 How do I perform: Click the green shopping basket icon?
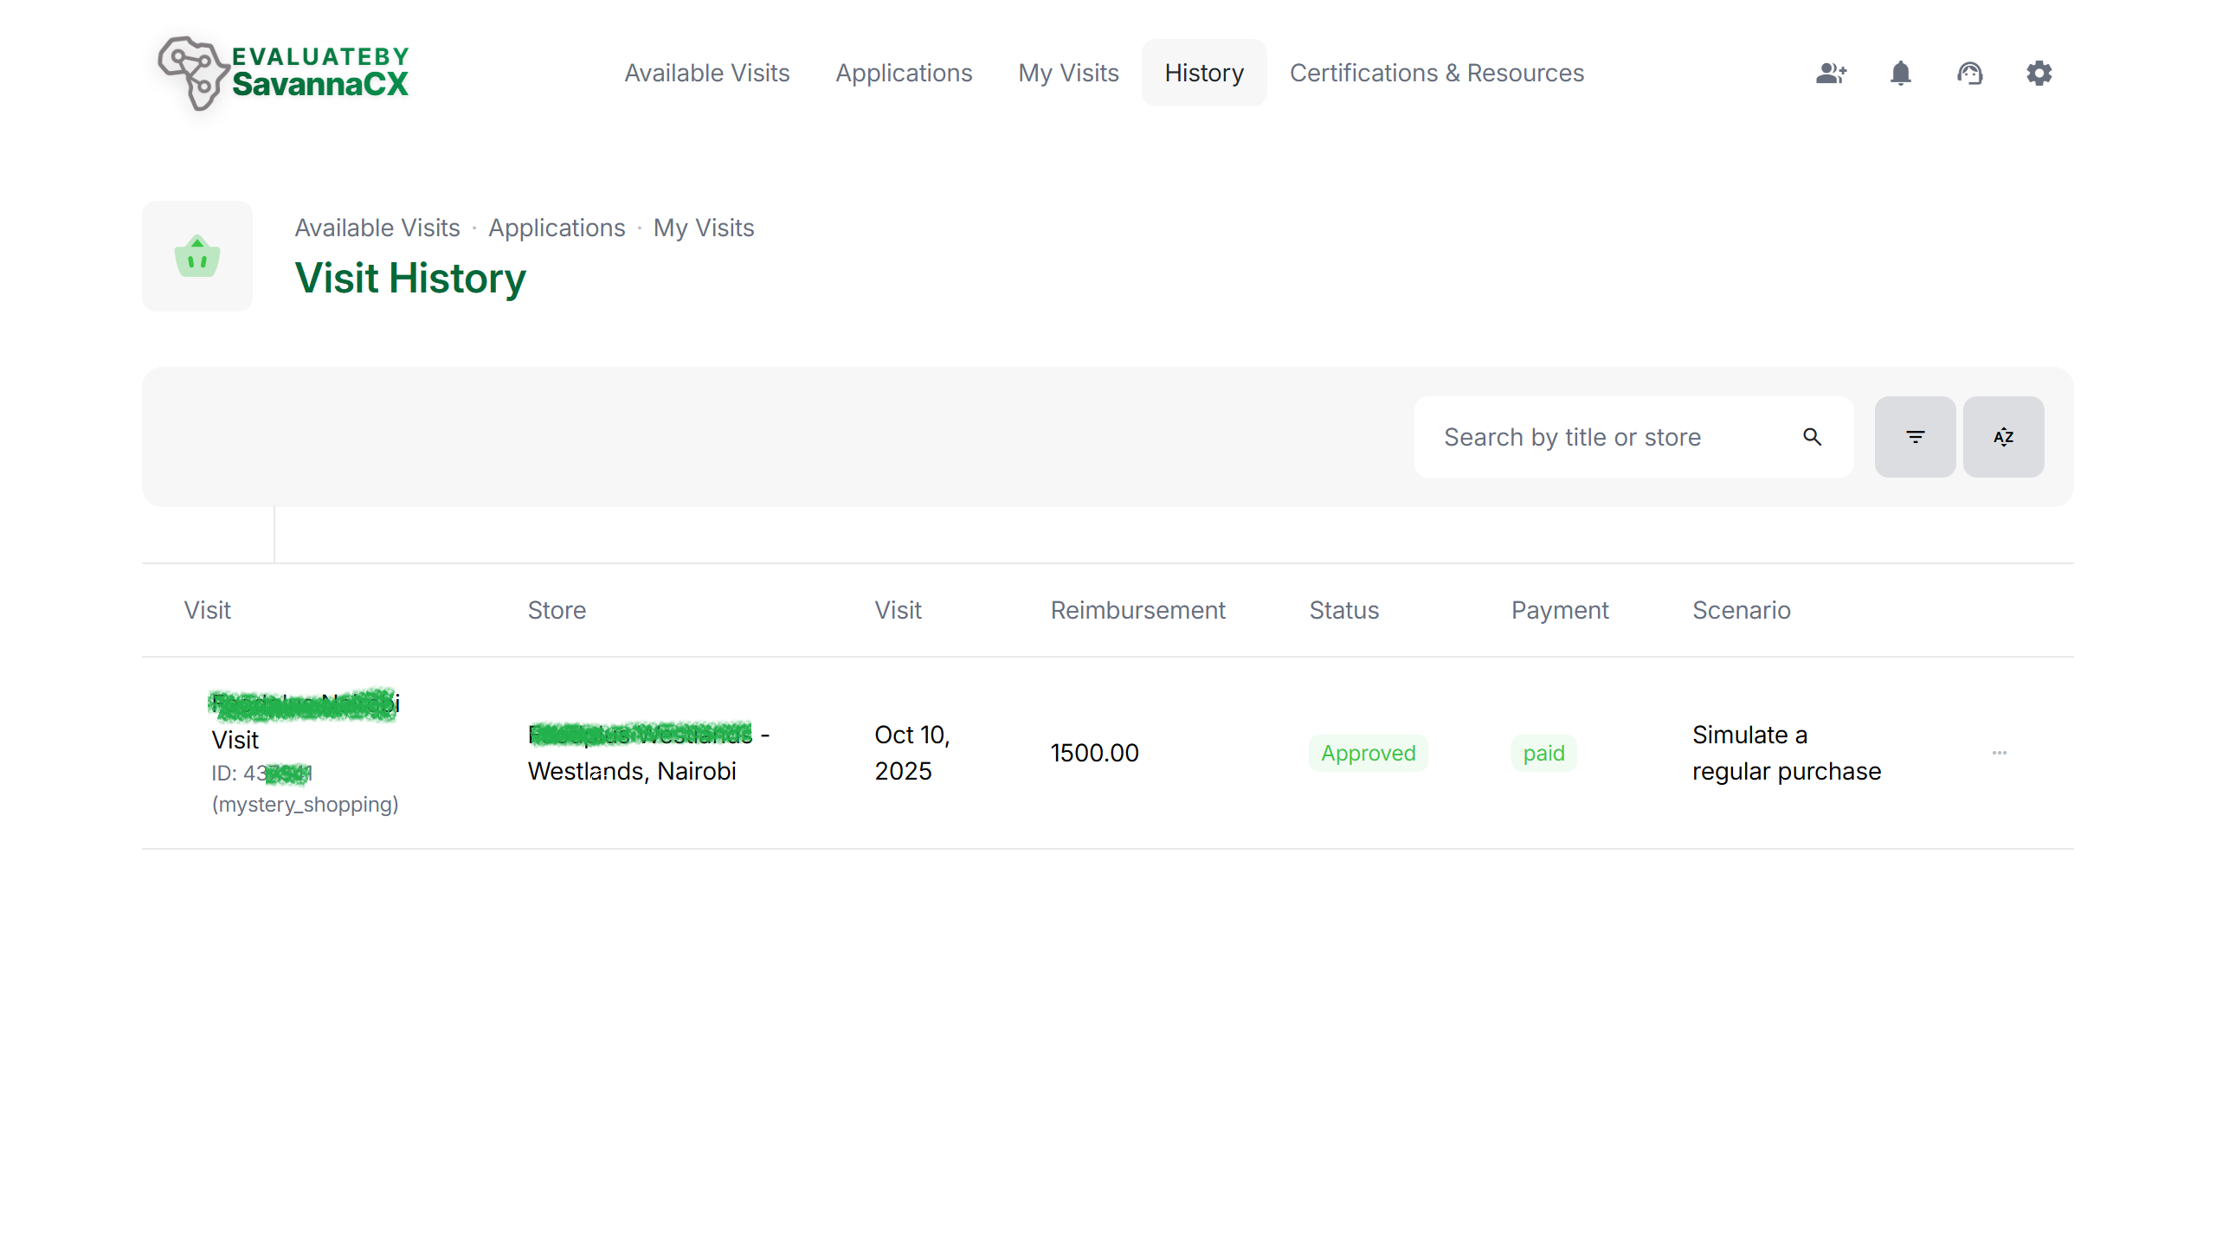[197, 255]
